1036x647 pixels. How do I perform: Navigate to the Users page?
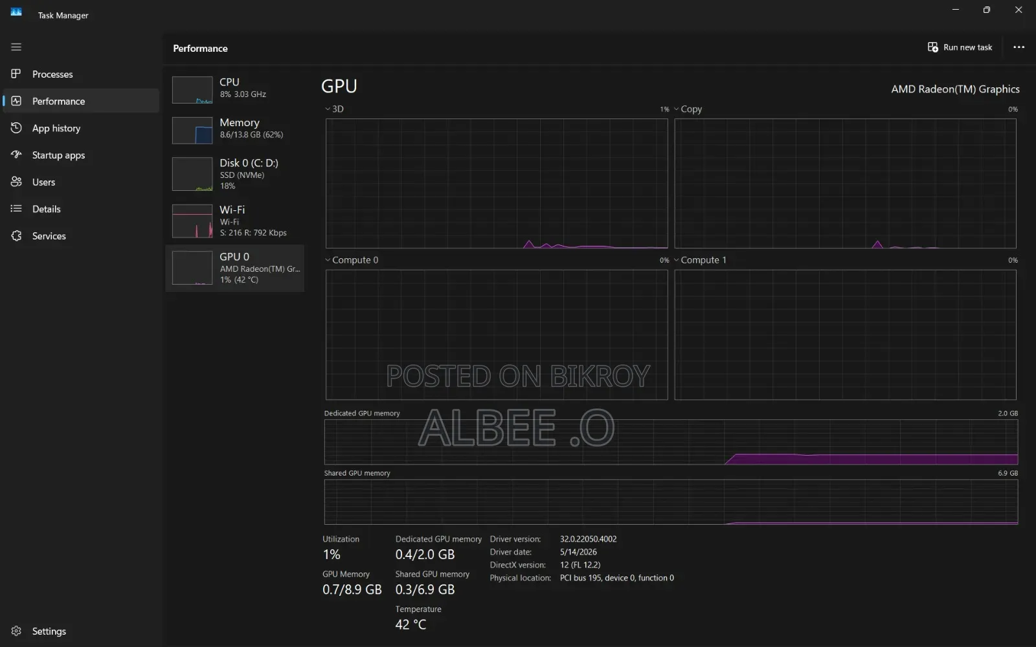81,182
